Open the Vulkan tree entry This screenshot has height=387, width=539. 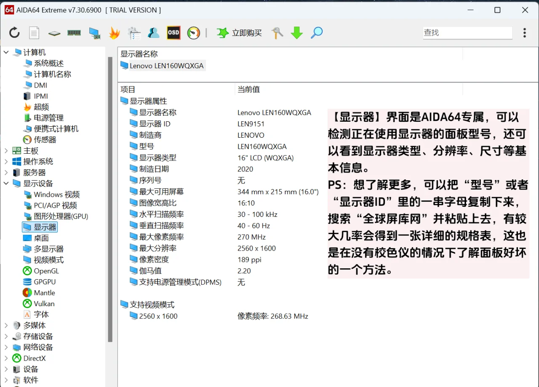coord(39,304)
